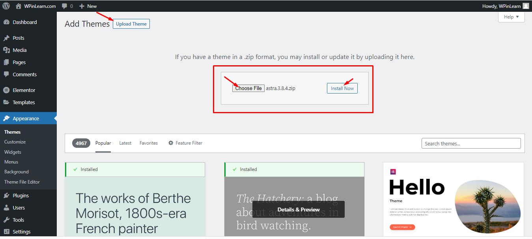Image resolution: width=532 pixels, height=239 pixels.
Task: Click the 4967 theme count badge
Action: coord(81,143)
